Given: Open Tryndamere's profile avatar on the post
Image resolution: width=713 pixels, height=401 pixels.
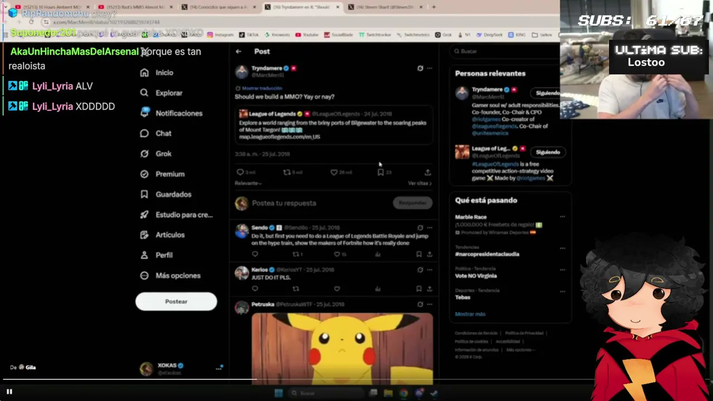Looking at the screenshot, I should pyautogui.click(x=241, y=71).
